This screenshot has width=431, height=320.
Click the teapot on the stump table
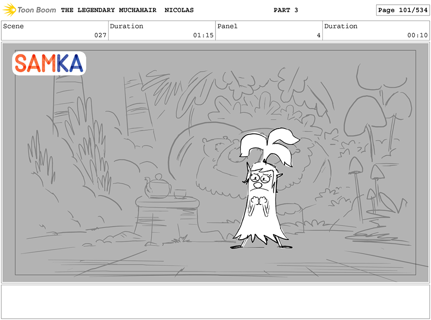pyautogui.click(x=157, y=186)
